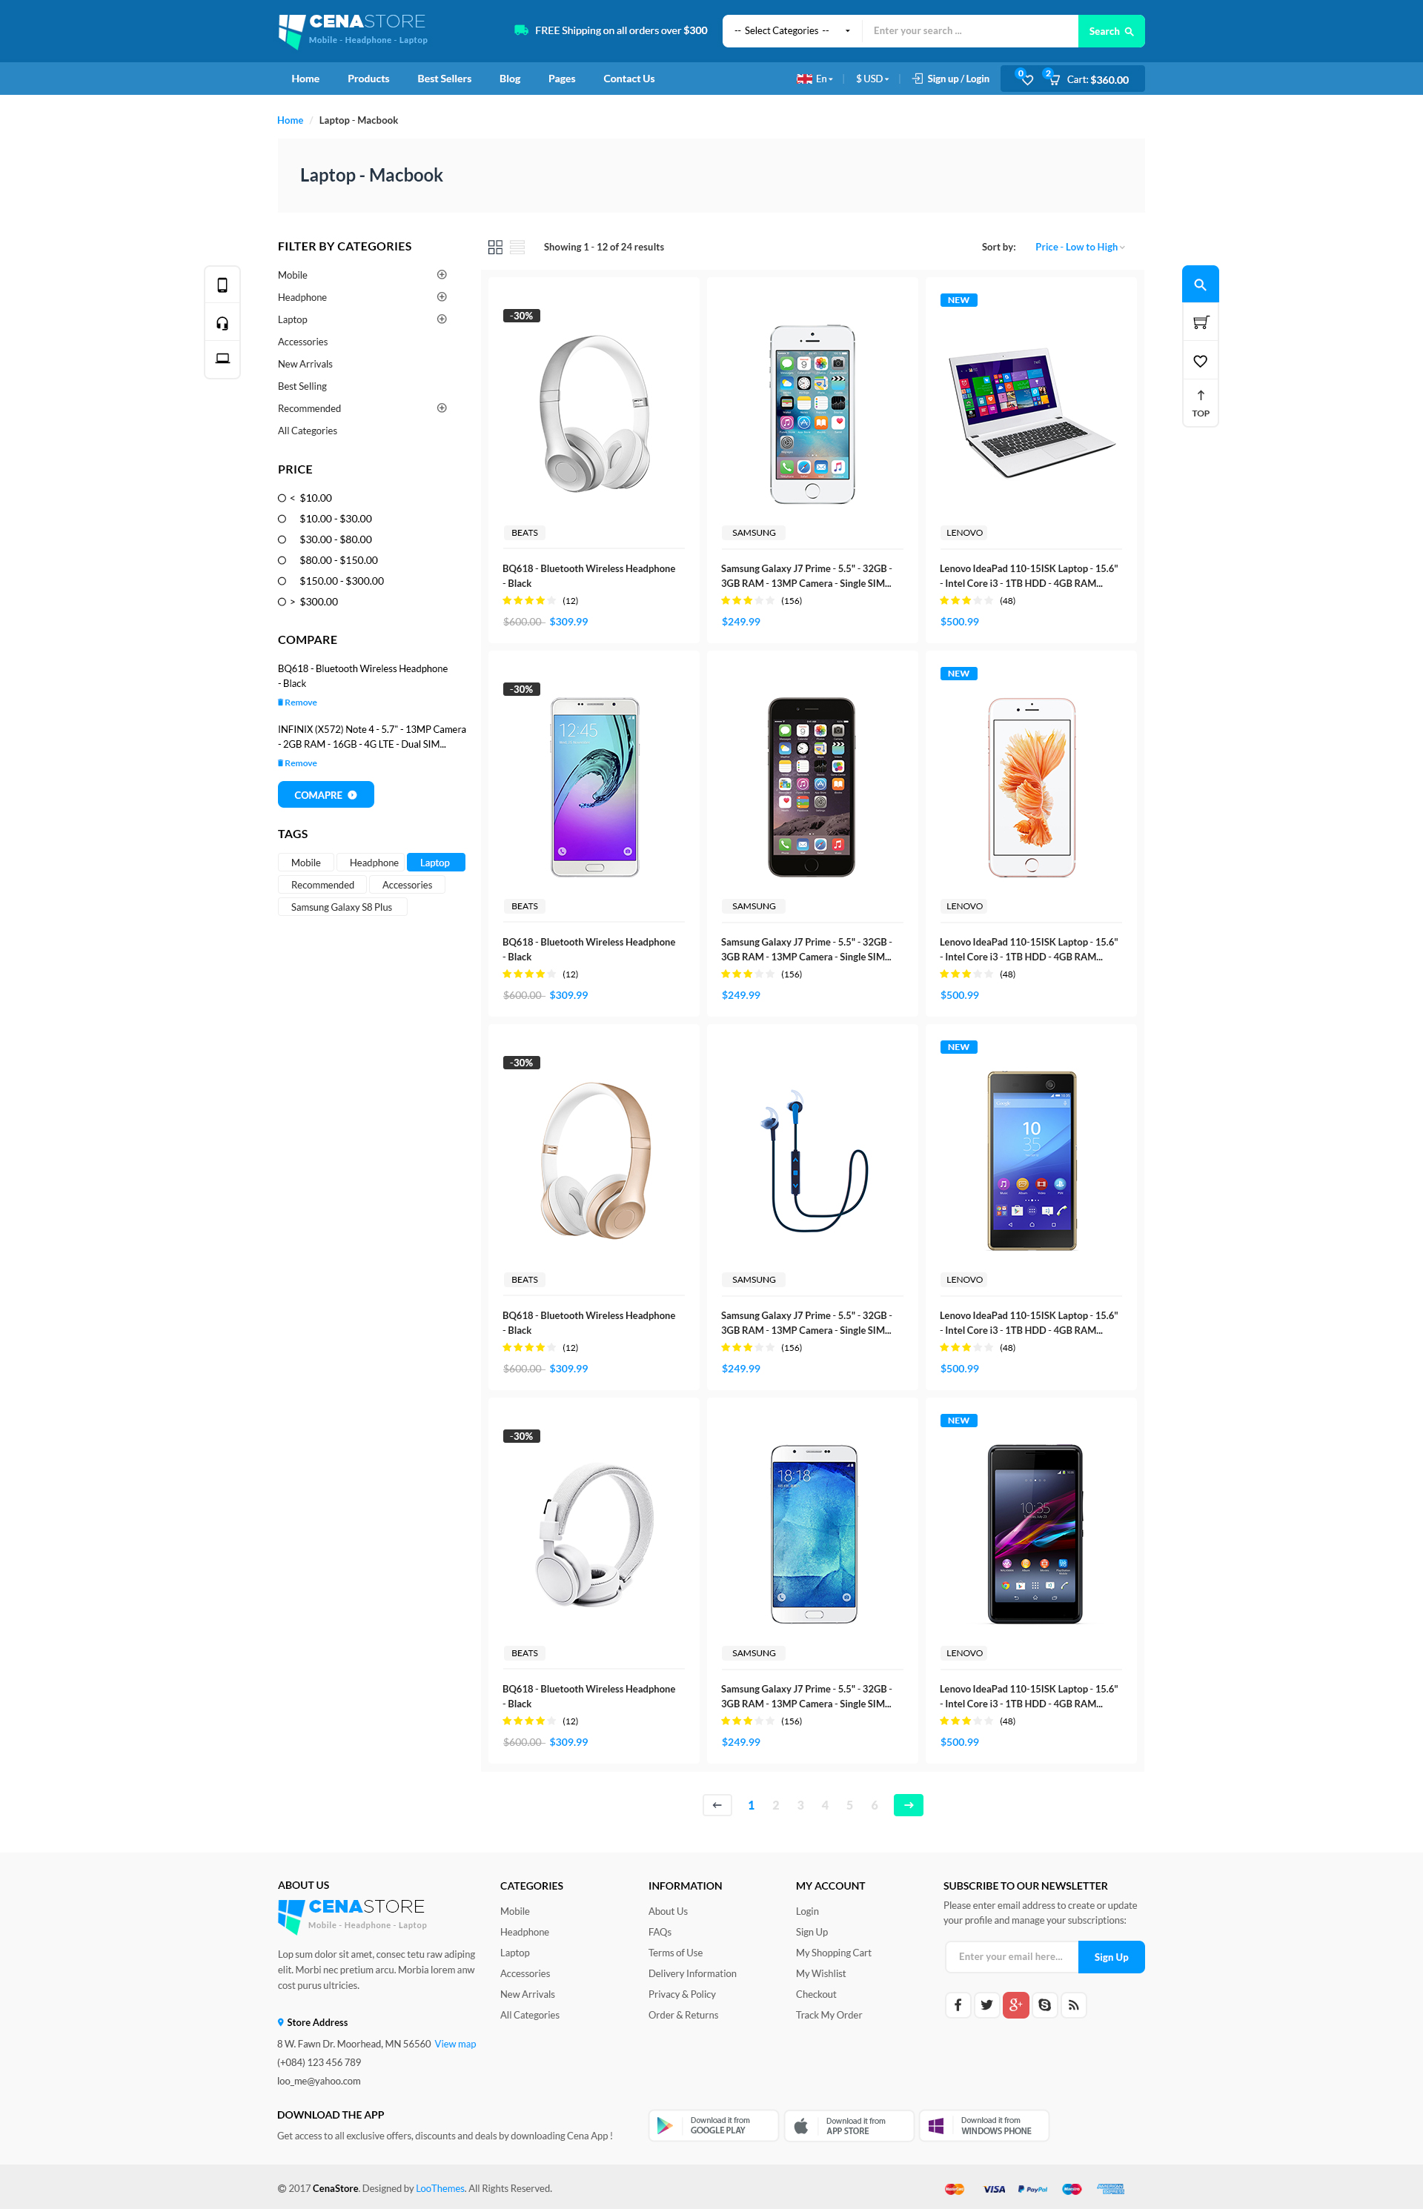Open Sort by Price - Low to High dropdown
The height and width of the screenshot is (2209, 1423).
1080,247
